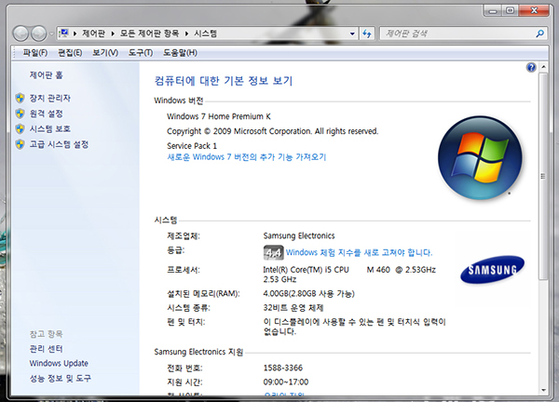
Task: Go to 제어판 홈 link
Action: pos(46,75)
